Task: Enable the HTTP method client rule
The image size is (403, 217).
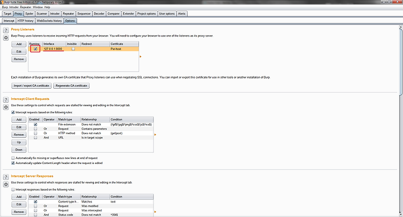Action: pyautogui.click(x=35, y=133)
